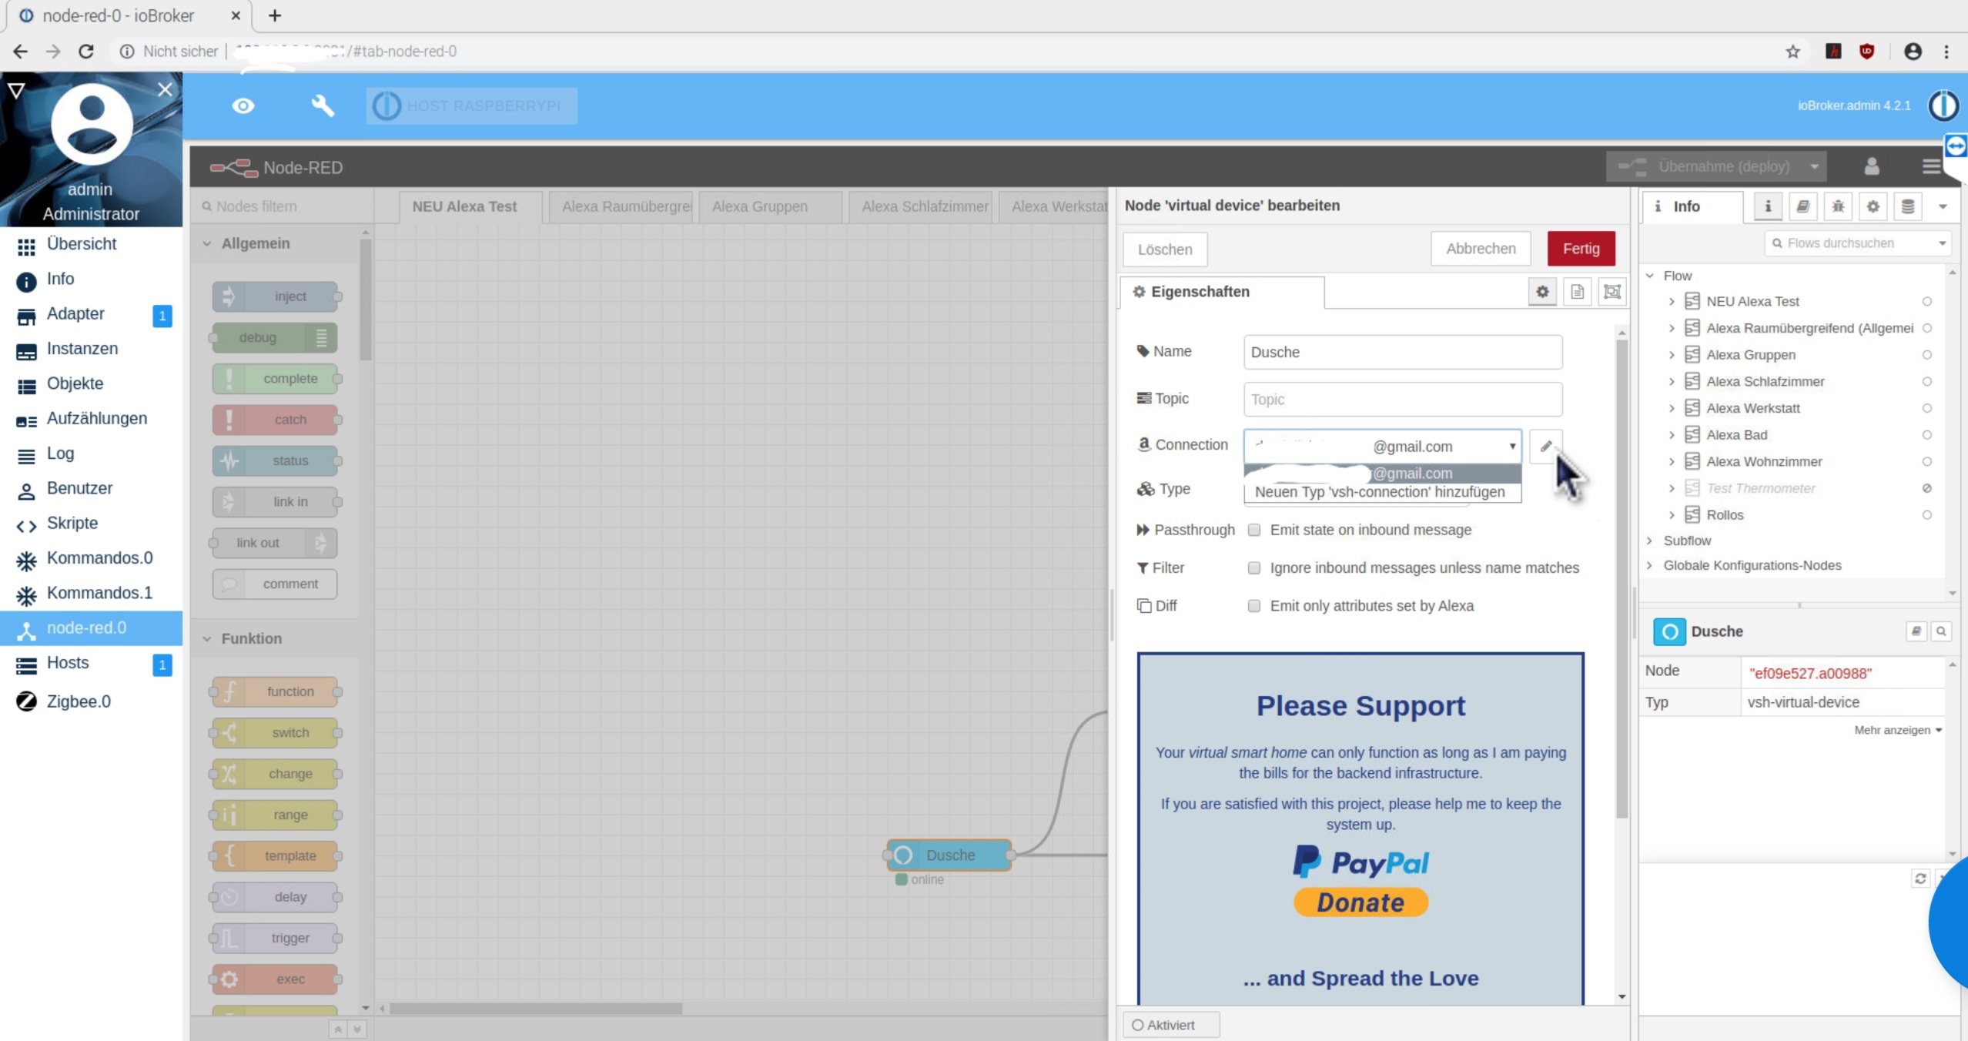1968x1041 pixels.
Task: Open Objekte in the left menu
Action: pyautogui.click(x=75, y=383)
